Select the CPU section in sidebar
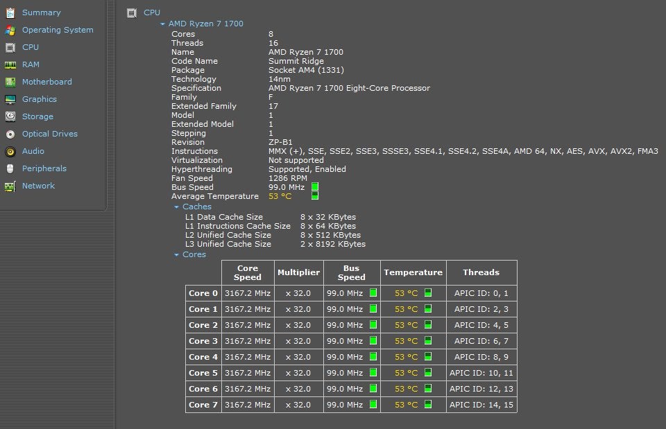 coord(30,48)
